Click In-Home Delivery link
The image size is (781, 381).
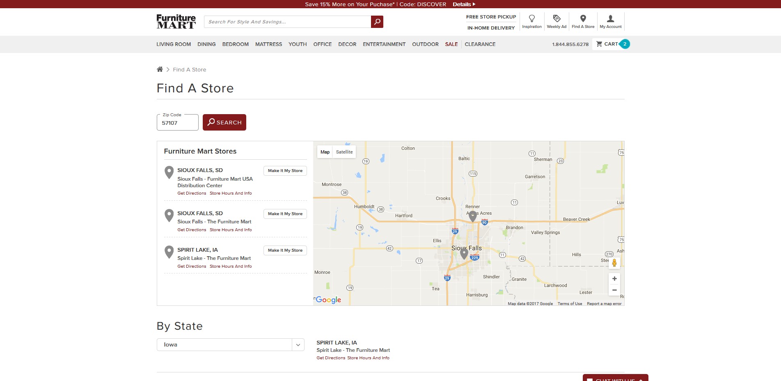(491, 28)
